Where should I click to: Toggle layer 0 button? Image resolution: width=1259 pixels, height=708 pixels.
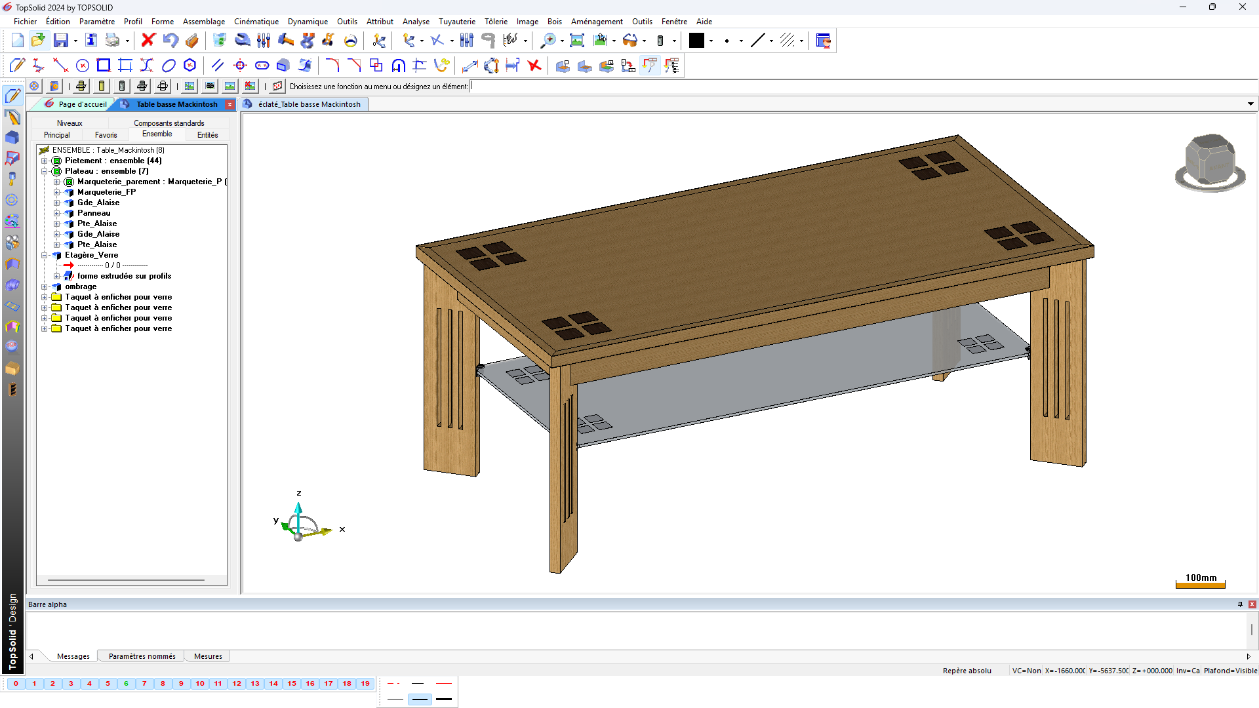[16, 684]
